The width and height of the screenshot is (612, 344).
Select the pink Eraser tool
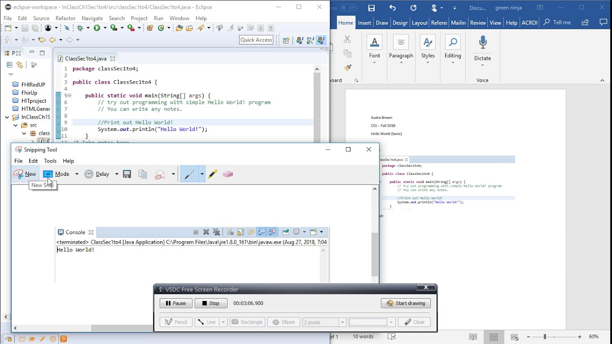coord(228,174)
